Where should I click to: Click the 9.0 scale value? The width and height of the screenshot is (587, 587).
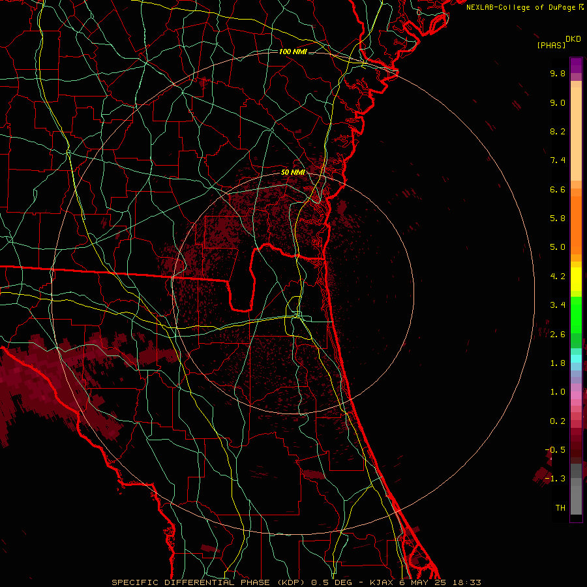(558, 102)
